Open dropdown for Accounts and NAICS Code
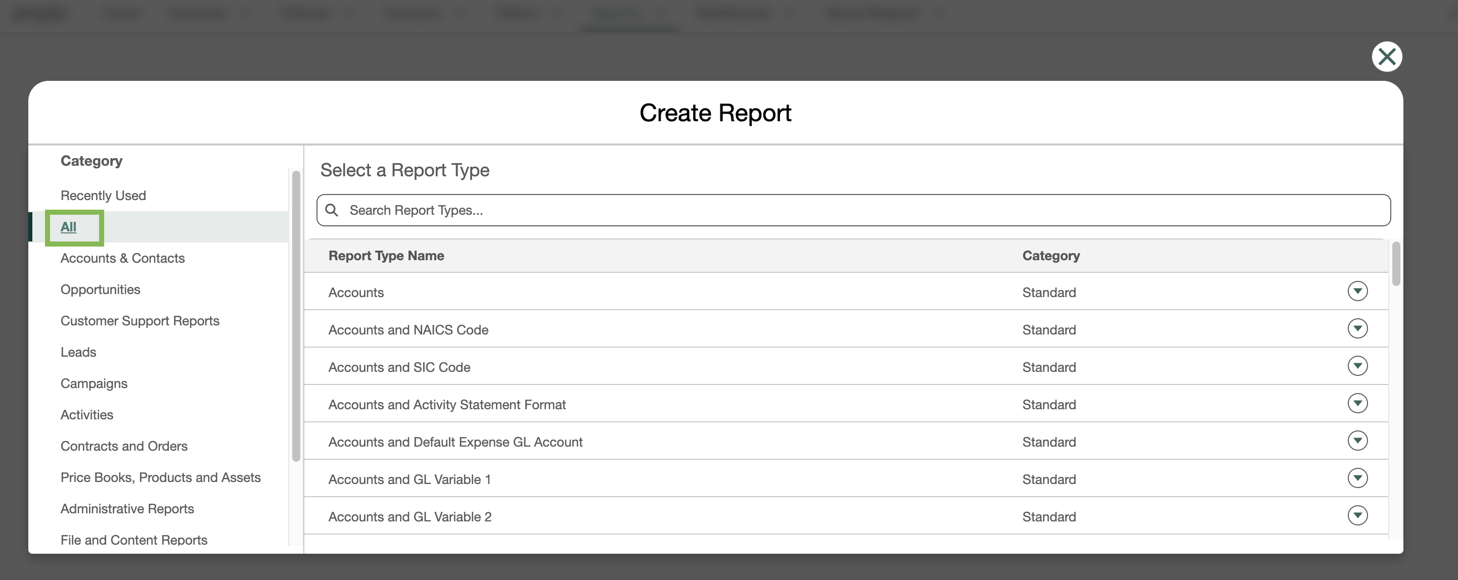Viewport: 1458px width, 580px height. tap(1357, 329)
